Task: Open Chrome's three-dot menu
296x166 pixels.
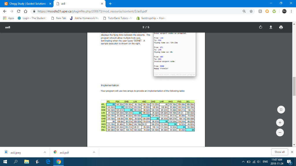Action: pyautogui.click(x=291, y=11)
